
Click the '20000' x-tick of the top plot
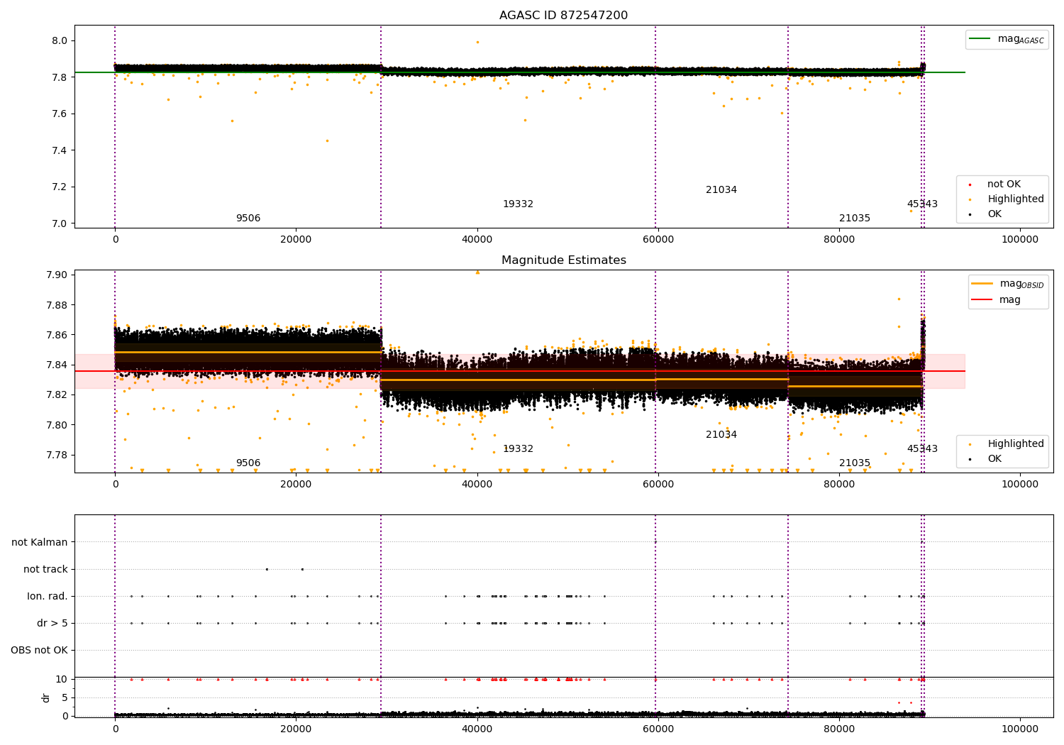click(x=296, y=240)
